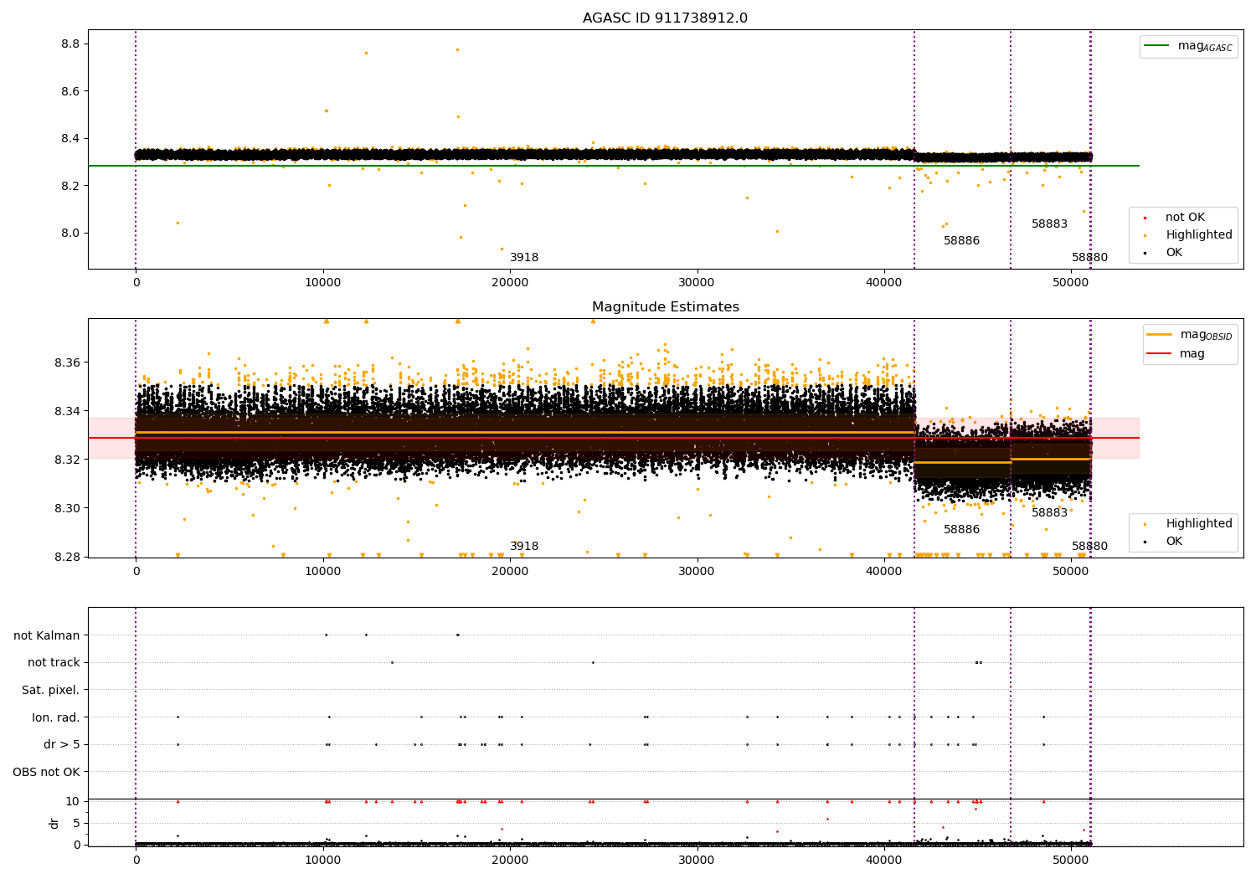The height and width of the screenshot is (879, 1256).
Task: Click the 8.0 y-axis tick label
Action: pos(70,233)
